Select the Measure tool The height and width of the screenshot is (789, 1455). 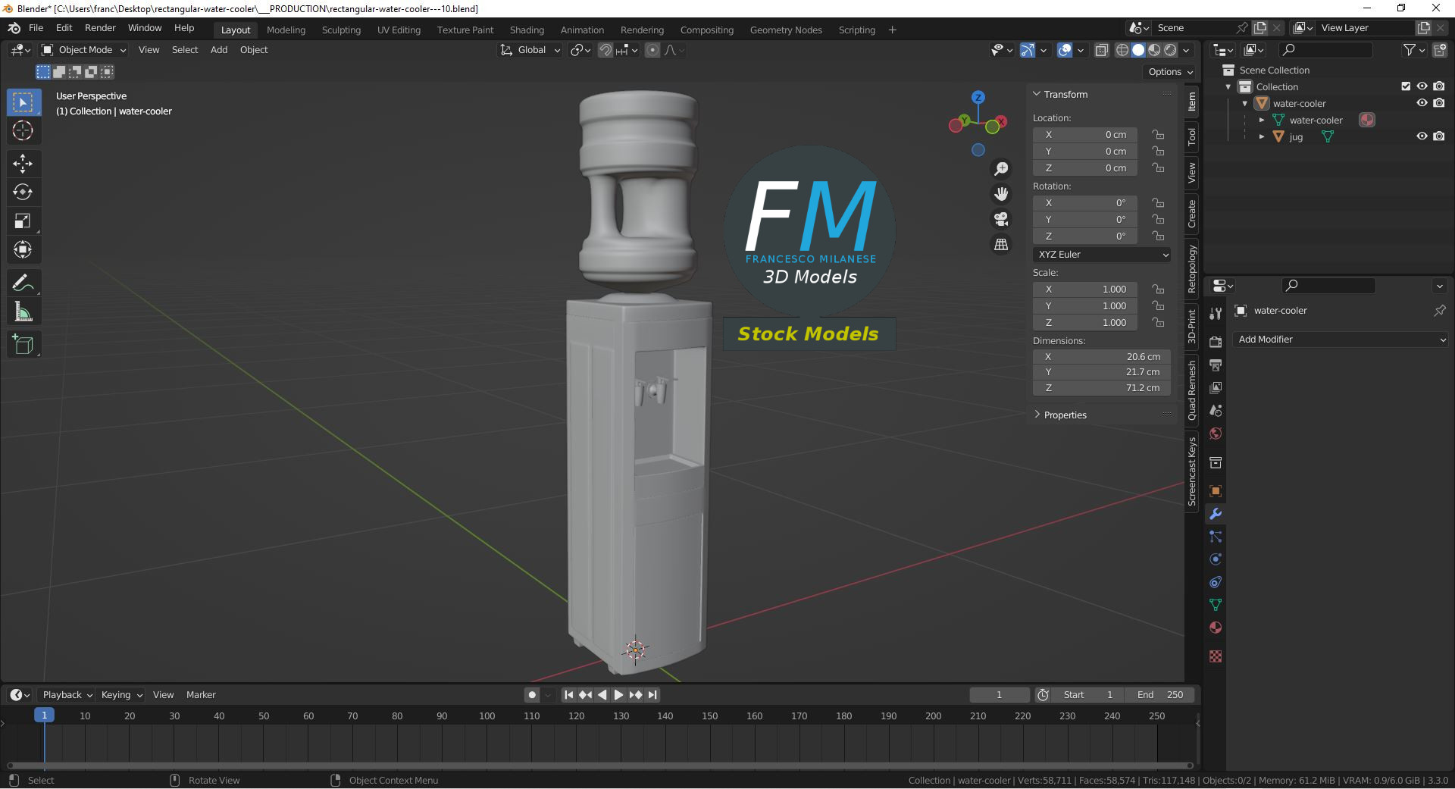coord(23,312)
